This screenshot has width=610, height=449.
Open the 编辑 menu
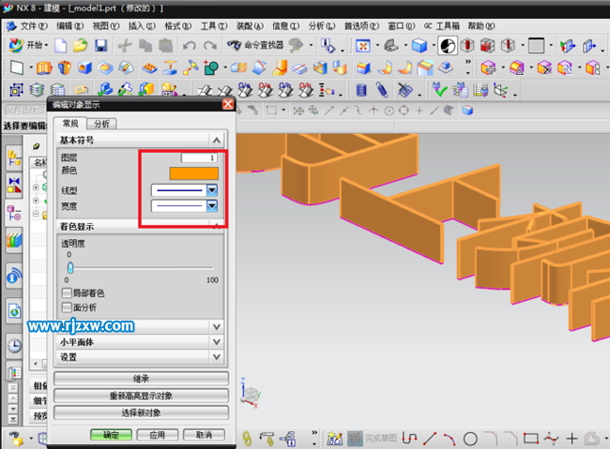[69, 26]
